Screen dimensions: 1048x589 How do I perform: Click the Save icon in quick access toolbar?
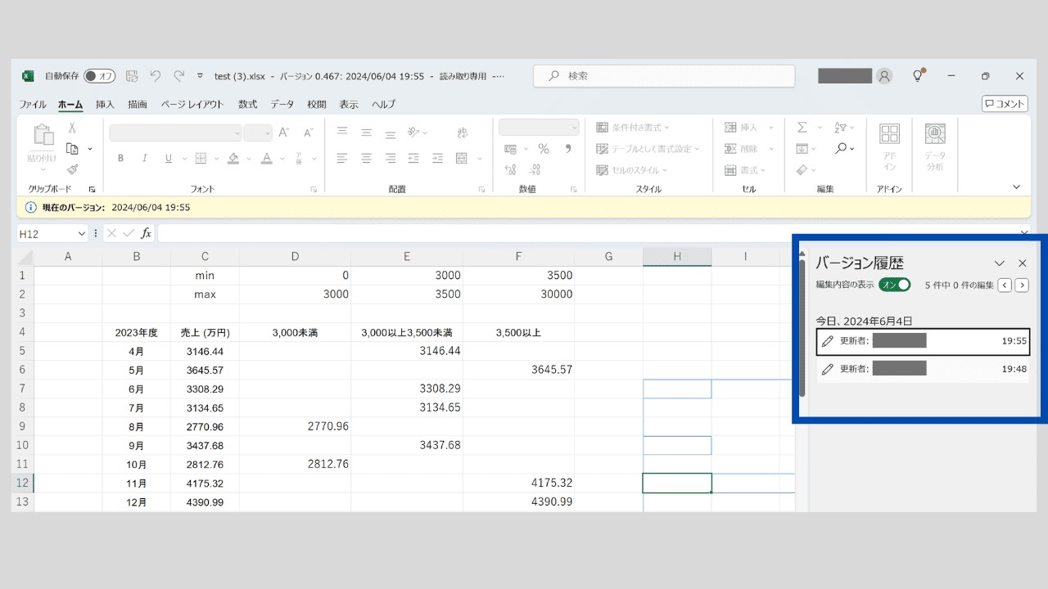coord(133,76)
